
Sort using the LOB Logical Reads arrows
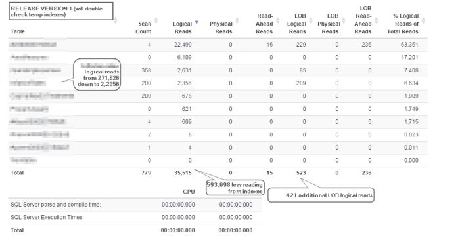click(x=311, y=20)
